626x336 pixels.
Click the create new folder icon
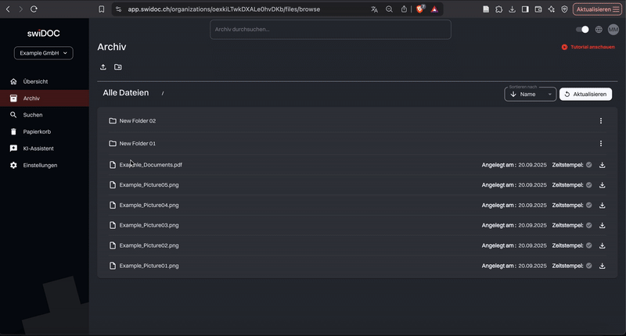118,67
